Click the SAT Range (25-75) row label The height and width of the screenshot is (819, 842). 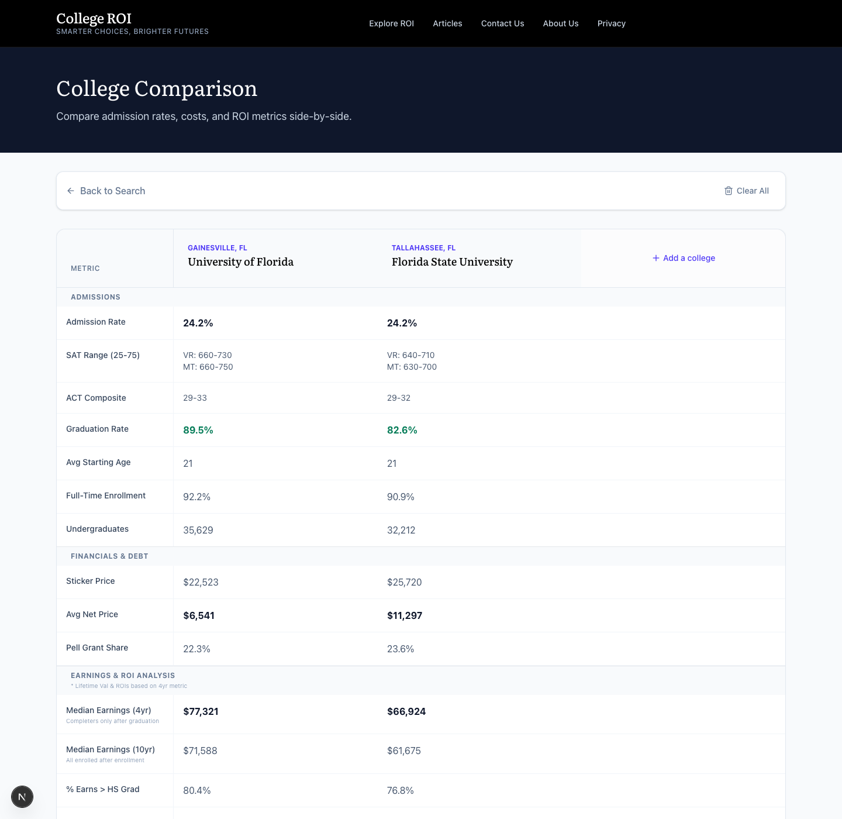tap(103, 355)
